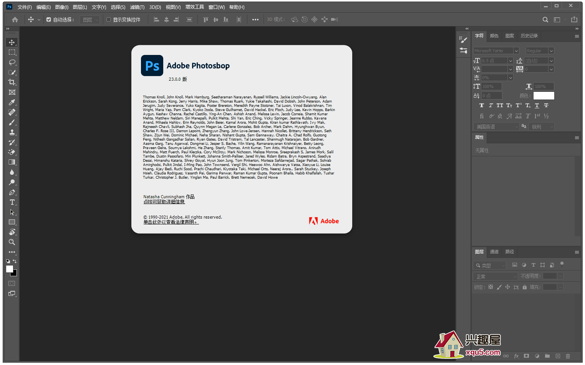Select the Lasso tool
This screenshot has width=585, height=365.
12,62
